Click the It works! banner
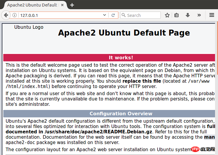 [109, 57]
